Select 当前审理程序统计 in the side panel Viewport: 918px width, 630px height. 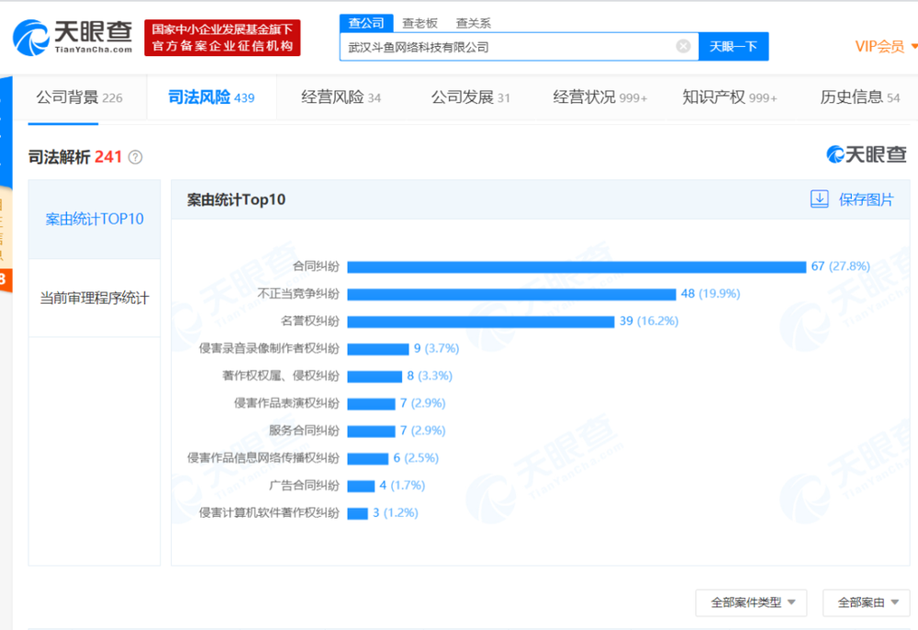[x=95, y=298]
